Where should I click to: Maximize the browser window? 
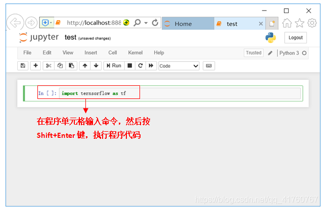pyautogui.click(x=286, y=11)
